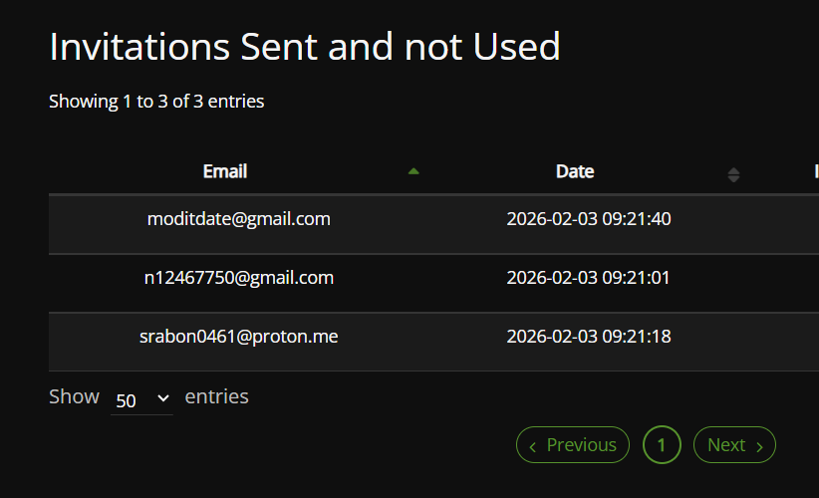Sort table by the Date header
The height and width of the screenshot is (498, 819).
(575, 171)
